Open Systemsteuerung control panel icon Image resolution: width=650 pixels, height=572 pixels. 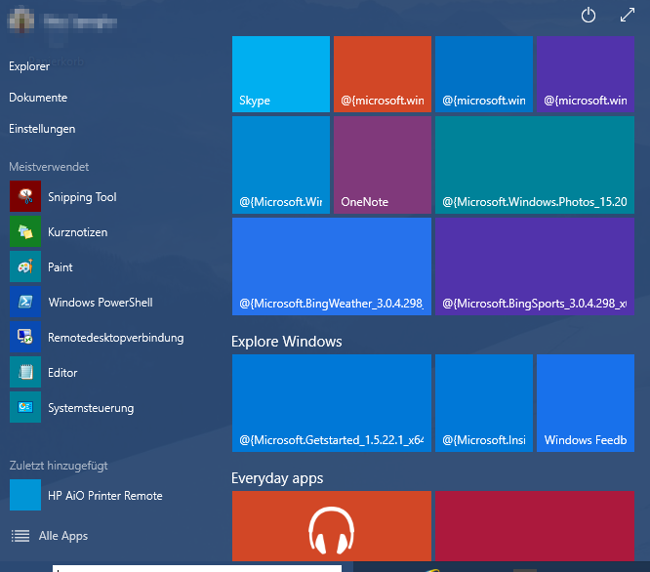25,407
